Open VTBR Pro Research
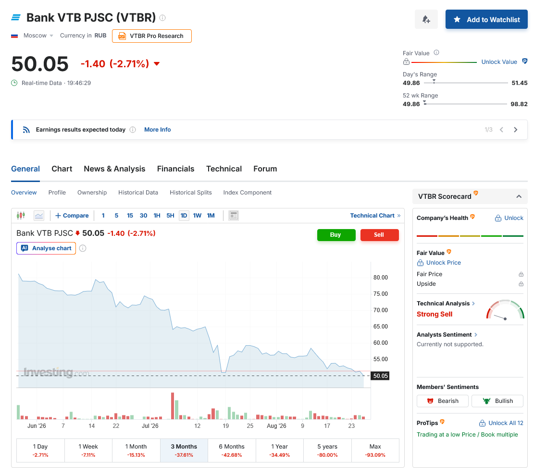Screen dimensions: 534x474 point(152,36)
